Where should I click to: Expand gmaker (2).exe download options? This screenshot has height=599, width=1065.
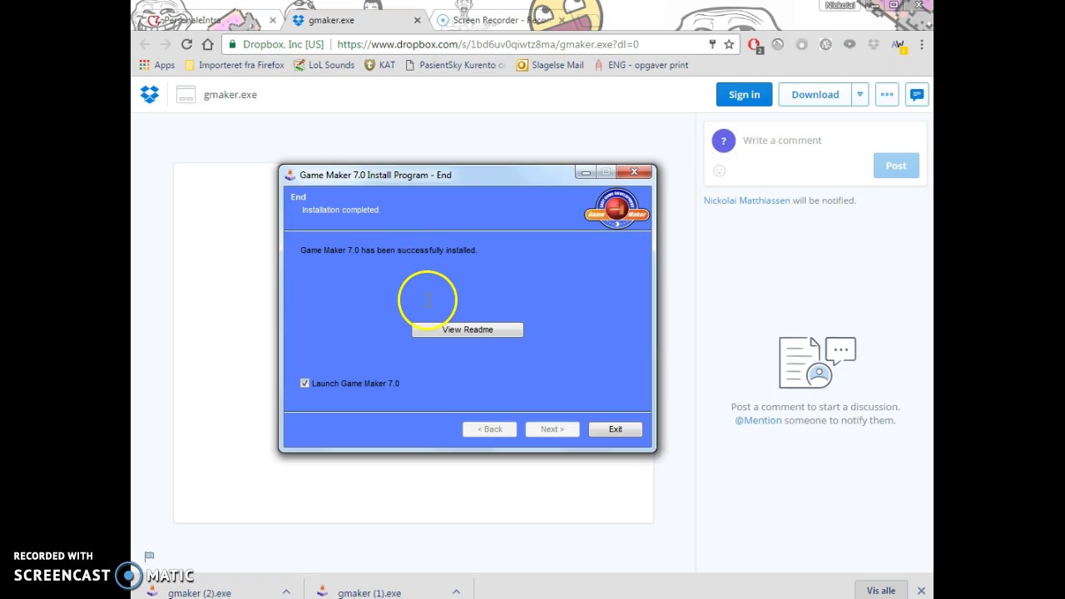click(x=286, y=592)
